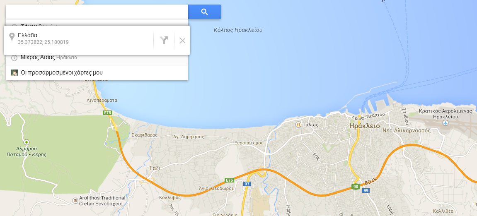Click the airport plane icon

click(x=446, y=123)
